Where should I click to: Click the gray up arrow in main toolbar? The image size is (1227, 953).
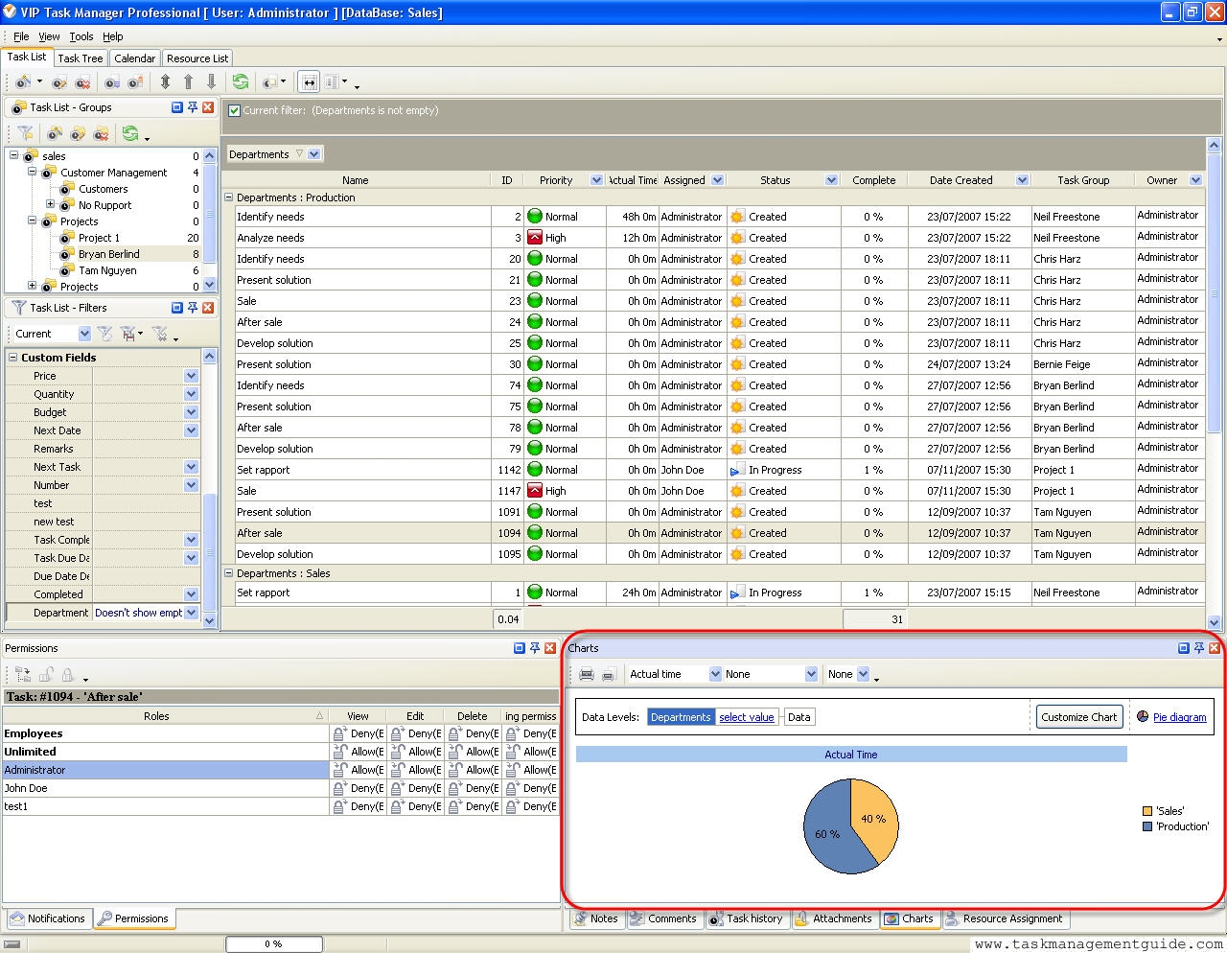coord(188,82)
